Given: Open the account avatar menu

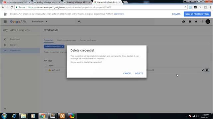Looking at the screenshot, I should (208, 21).
